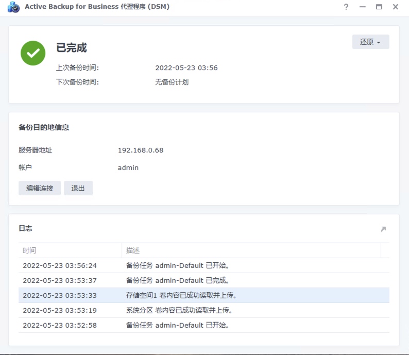Click the 上次备份时间 label
Viewport: 409px width, 355px height.
coord(77,68)
